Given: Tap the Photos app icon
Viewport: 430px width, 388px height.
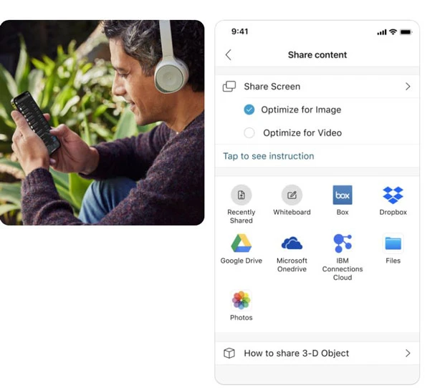Looking at the screenshot, I should tap(241, 299).
